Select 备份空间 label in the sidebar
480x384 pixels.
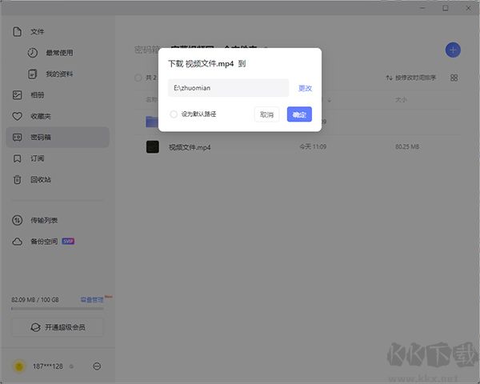[x=44, y=242]
